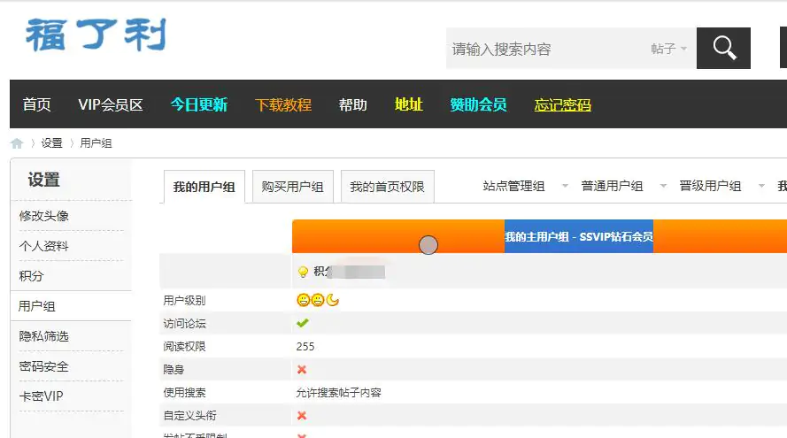Open 下载教程 navigation item
Screen dimensions: 787x438
[283, 104]
